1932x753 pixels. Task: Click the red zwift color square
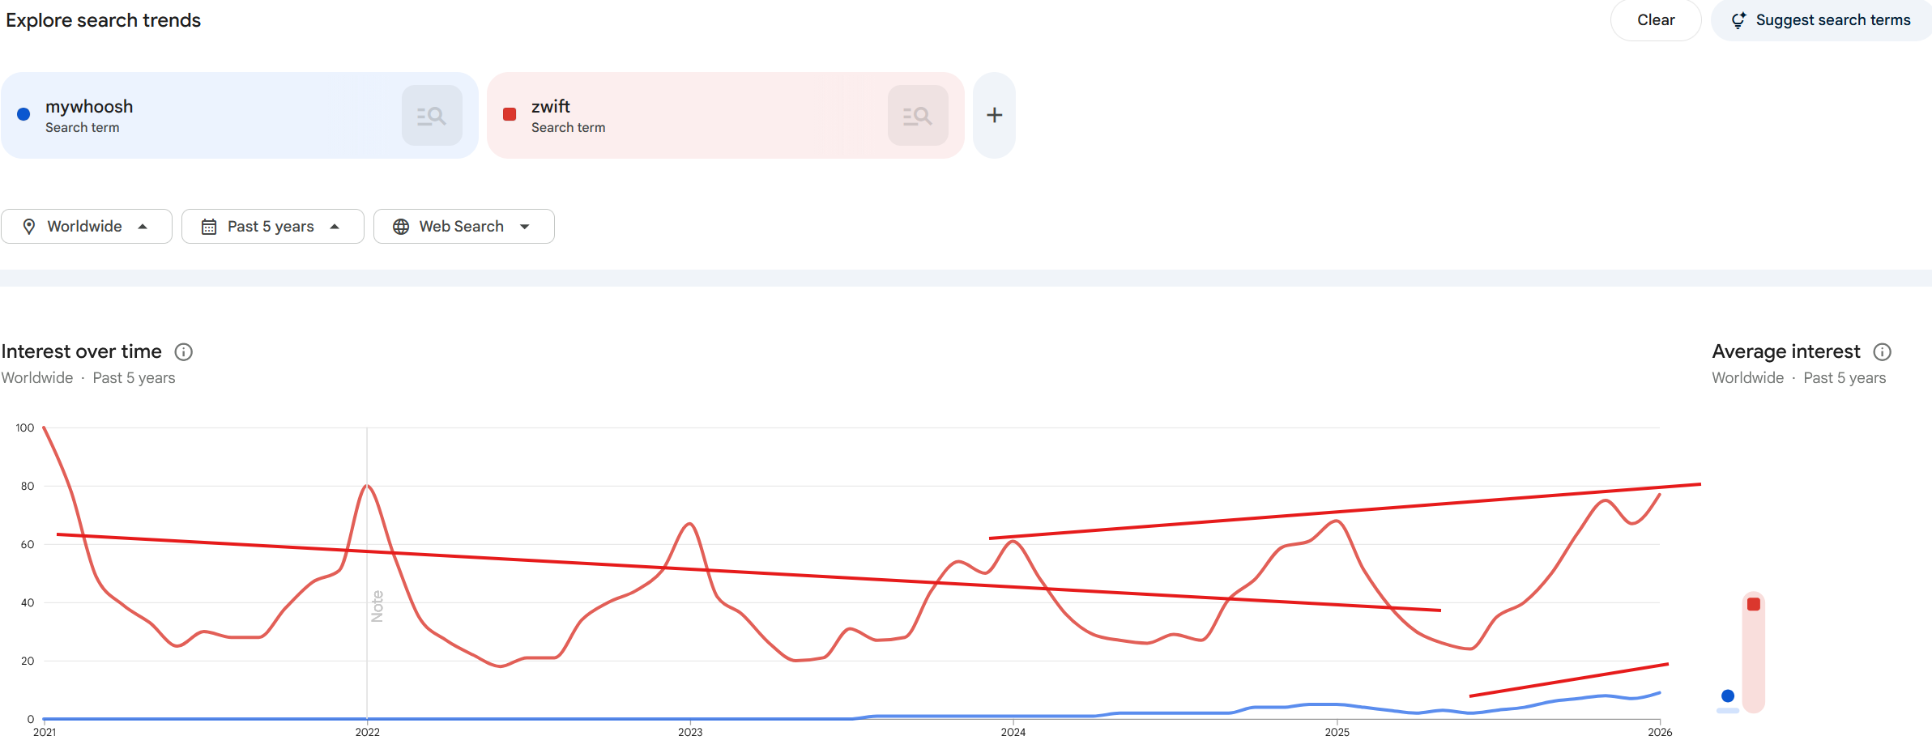point(510,114)
